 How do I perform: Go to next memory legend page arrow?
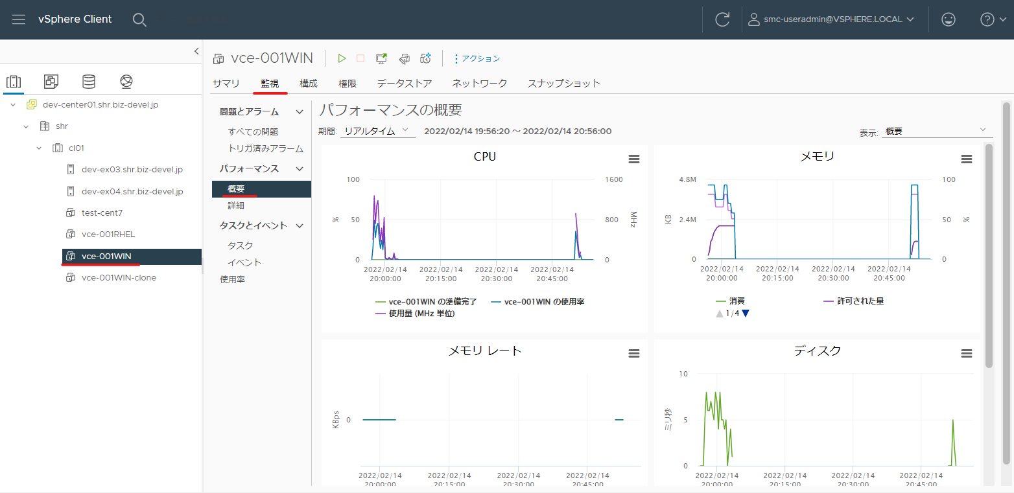(x=746, y=314)
